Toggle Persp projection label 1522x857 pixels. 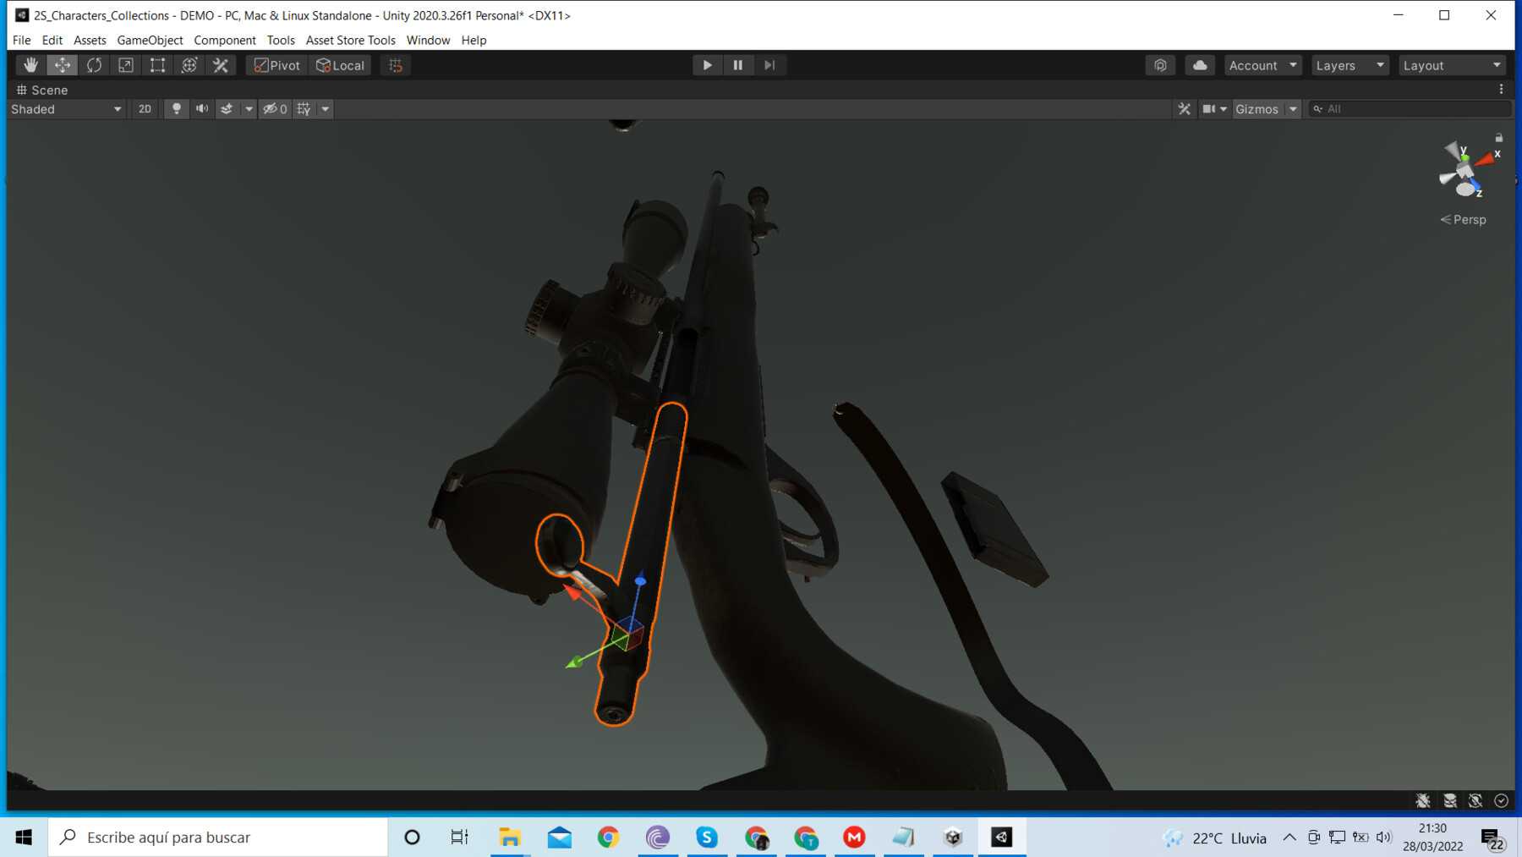coord(1464,219)
